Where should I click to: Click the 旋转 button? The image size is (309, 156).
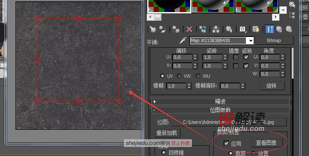coord(272,86)
